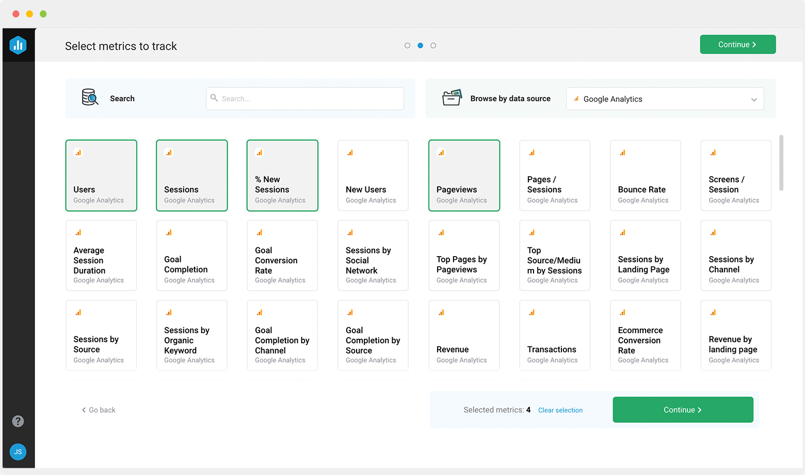
Task: Jump to third step indicator dot
Action: (433, 45)
